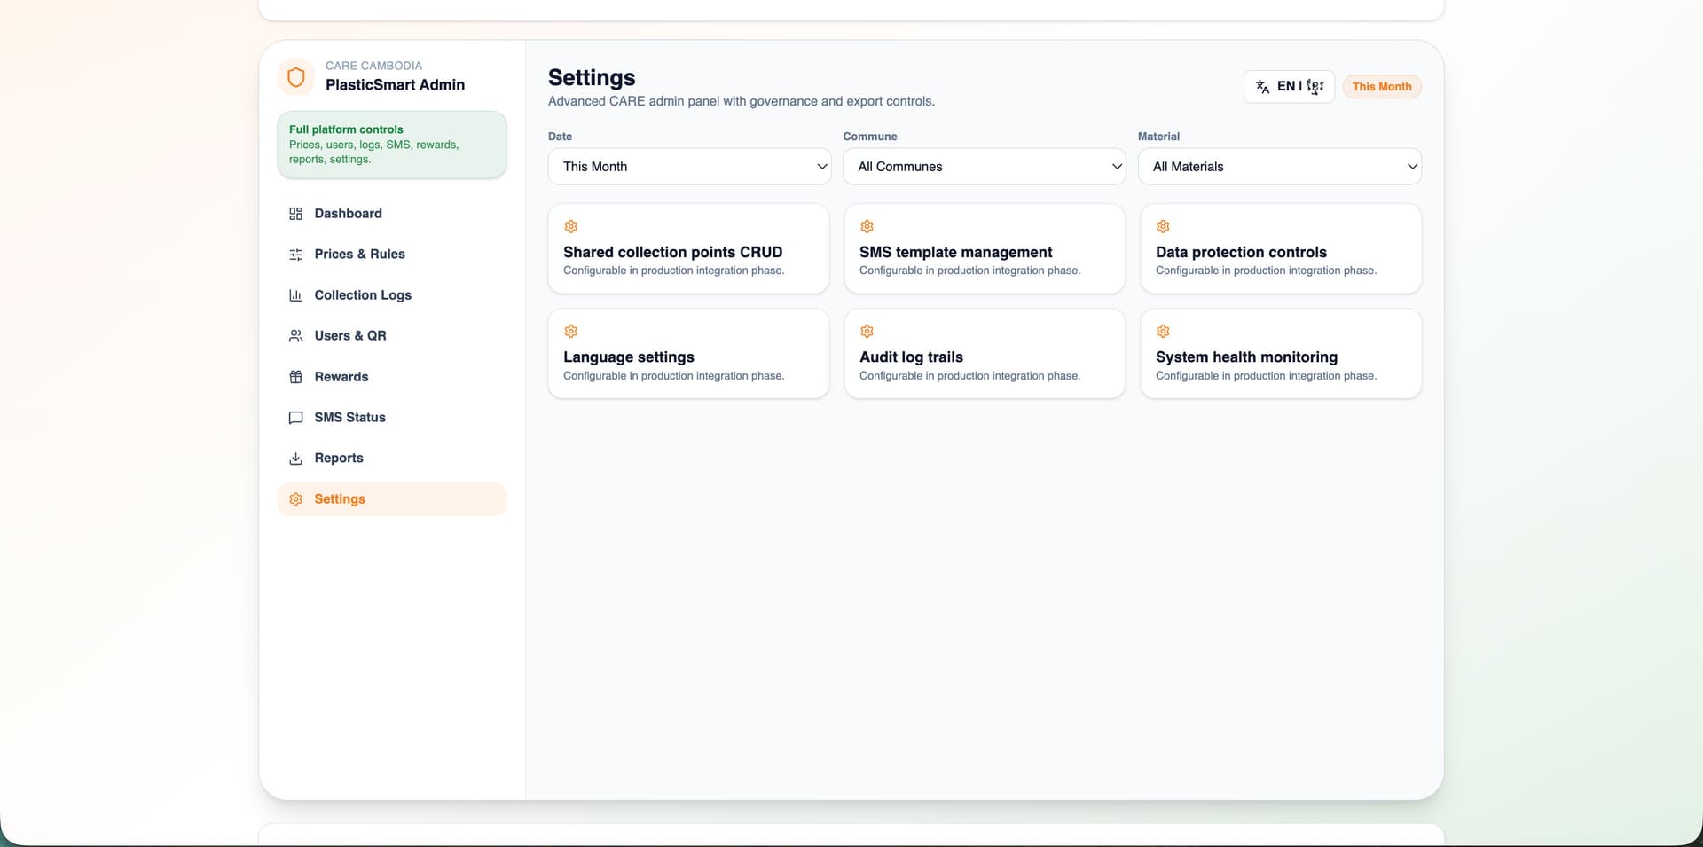Click the Collection Logs chart icon

coord(296,295)
